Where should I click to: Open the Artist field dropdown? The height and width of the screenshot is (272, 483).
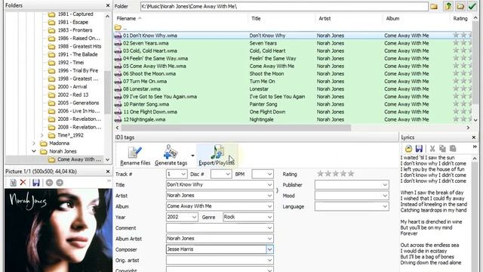269,196
